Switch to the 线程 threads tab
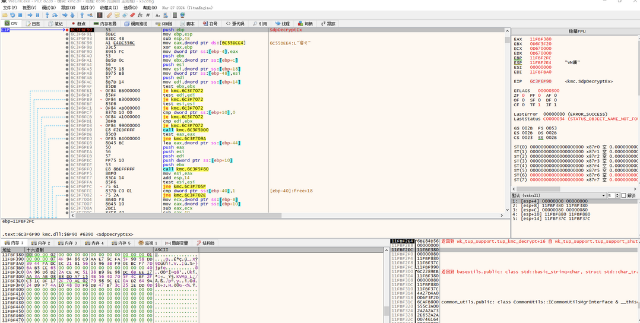This screenshot has width=640, height=323. [x=283, y=24]
